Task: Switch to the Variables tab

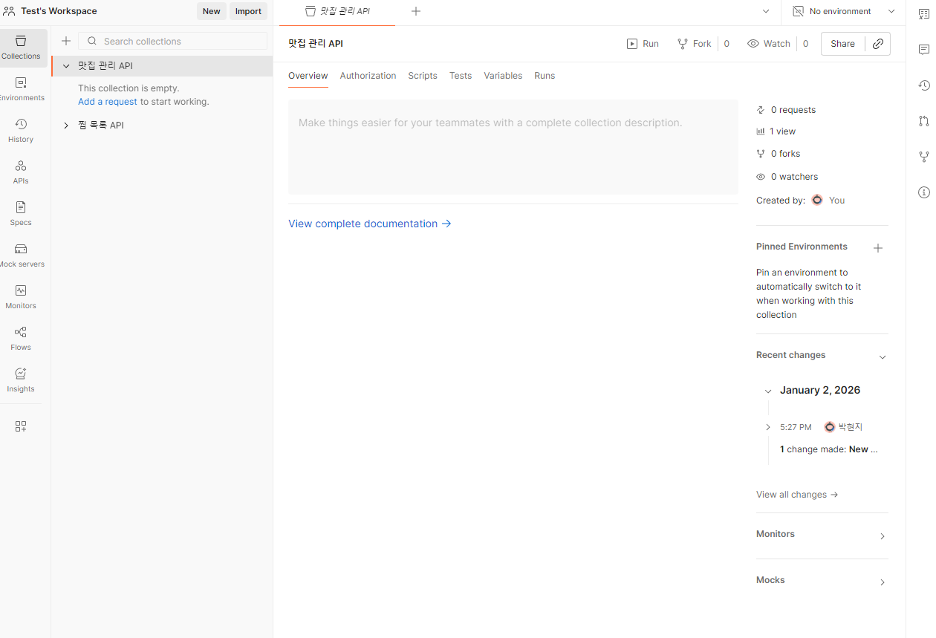Action: (503, 76)
